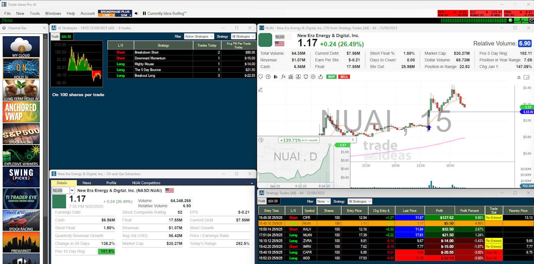Open the Premarket channel
The width and height of the screenshot is (534, 264).
point(21,242)
